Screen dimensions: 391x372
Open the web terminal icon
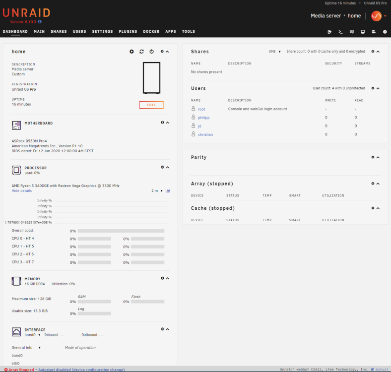340,32
